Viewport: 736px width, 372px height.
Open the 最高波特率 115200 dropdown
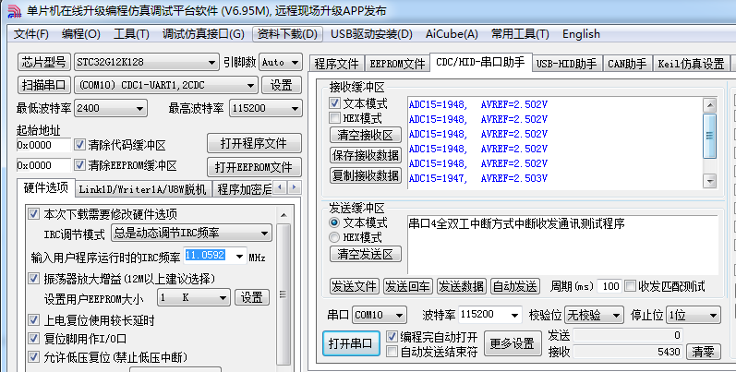(295, 108)
